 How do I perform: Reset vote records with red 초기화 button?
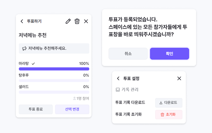tap(169, 115)
